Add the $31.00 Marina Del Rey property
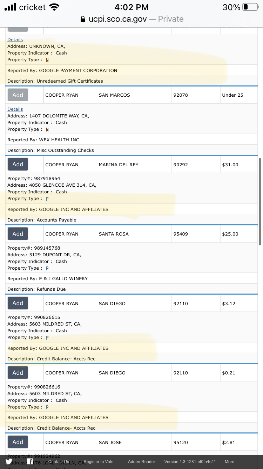 point(18,164)
